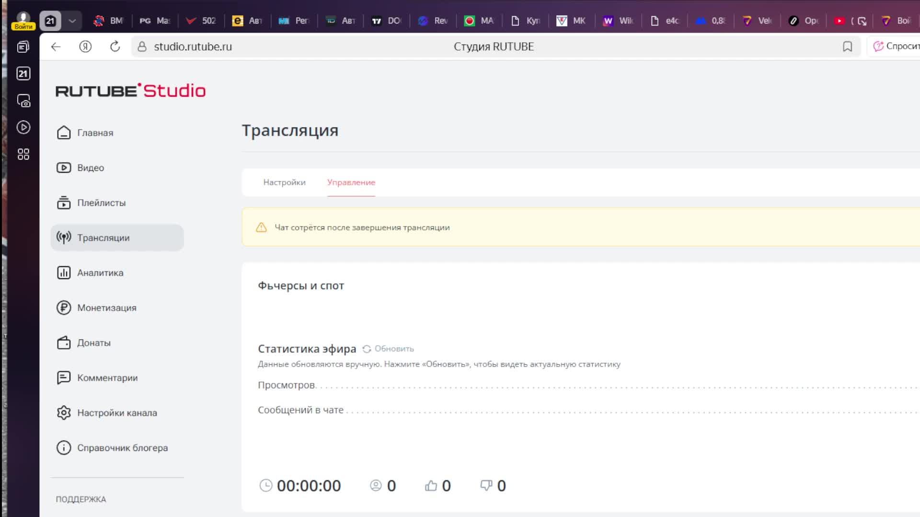Switch to the Настройки tab
This screenshot has height=517, width=920.
click(x=284, y=182)
